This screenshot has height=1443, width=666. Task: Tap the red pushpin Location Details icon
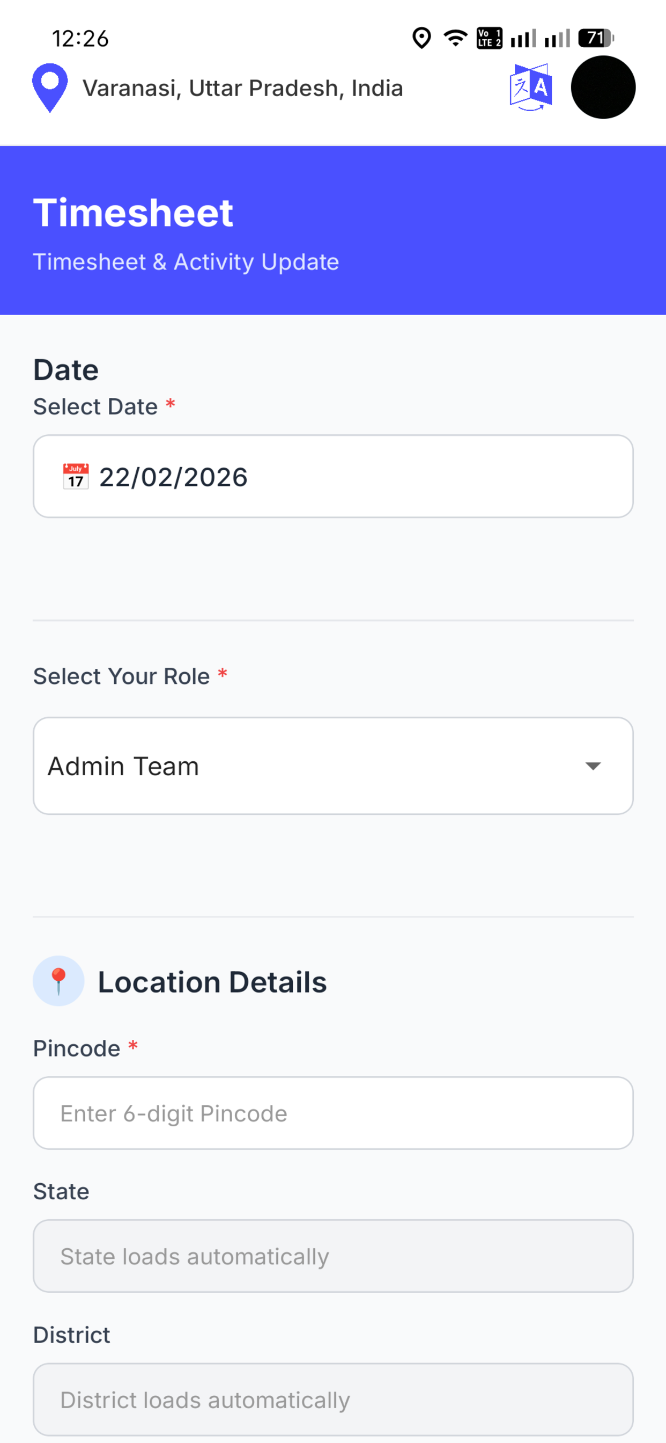58,981
